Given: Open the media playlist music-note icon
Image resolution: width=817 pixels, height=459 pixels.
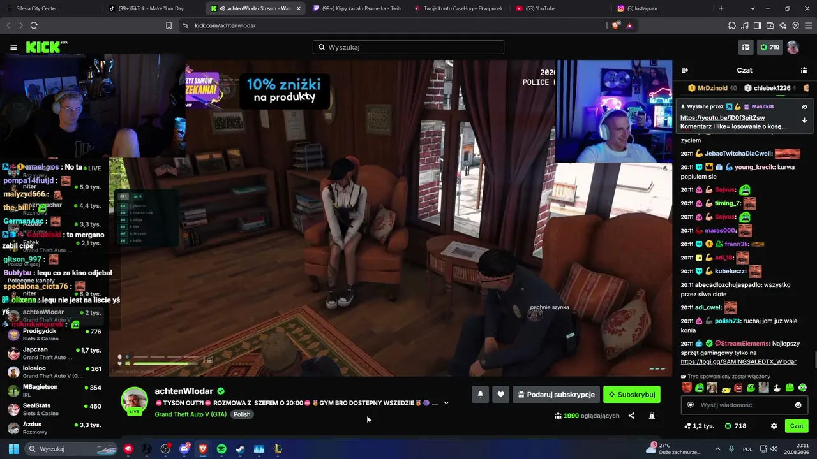Looking at the screenshot, I should [744, 25].
